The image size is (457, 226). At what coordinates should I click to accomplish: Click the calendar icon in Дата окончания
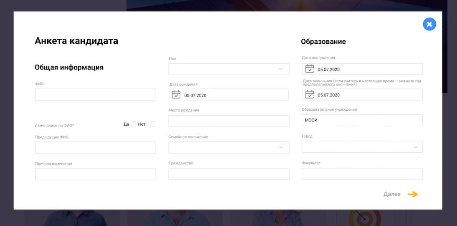click(x=310, y=95)
